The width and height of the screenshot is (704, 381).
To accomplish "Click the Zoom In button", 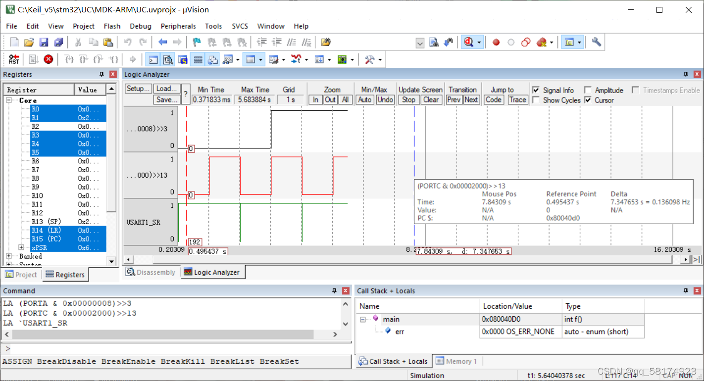I will 315,99.
